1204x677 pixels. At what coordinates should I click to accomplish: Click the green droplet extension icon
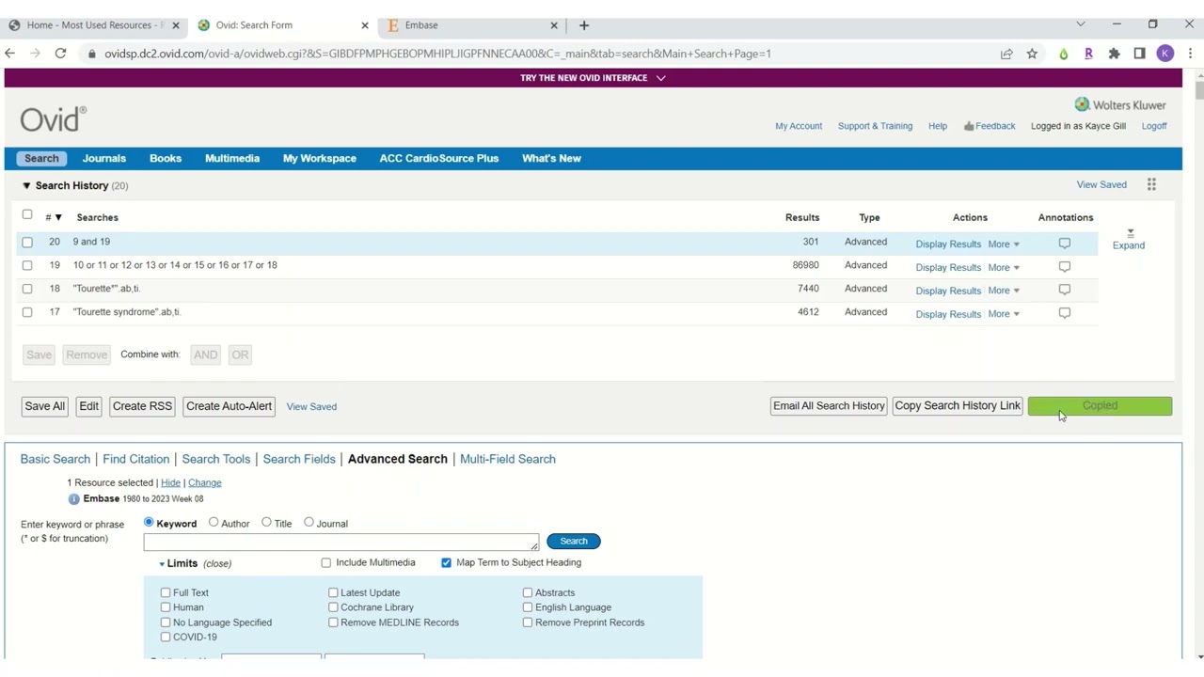coord(1064,54)
